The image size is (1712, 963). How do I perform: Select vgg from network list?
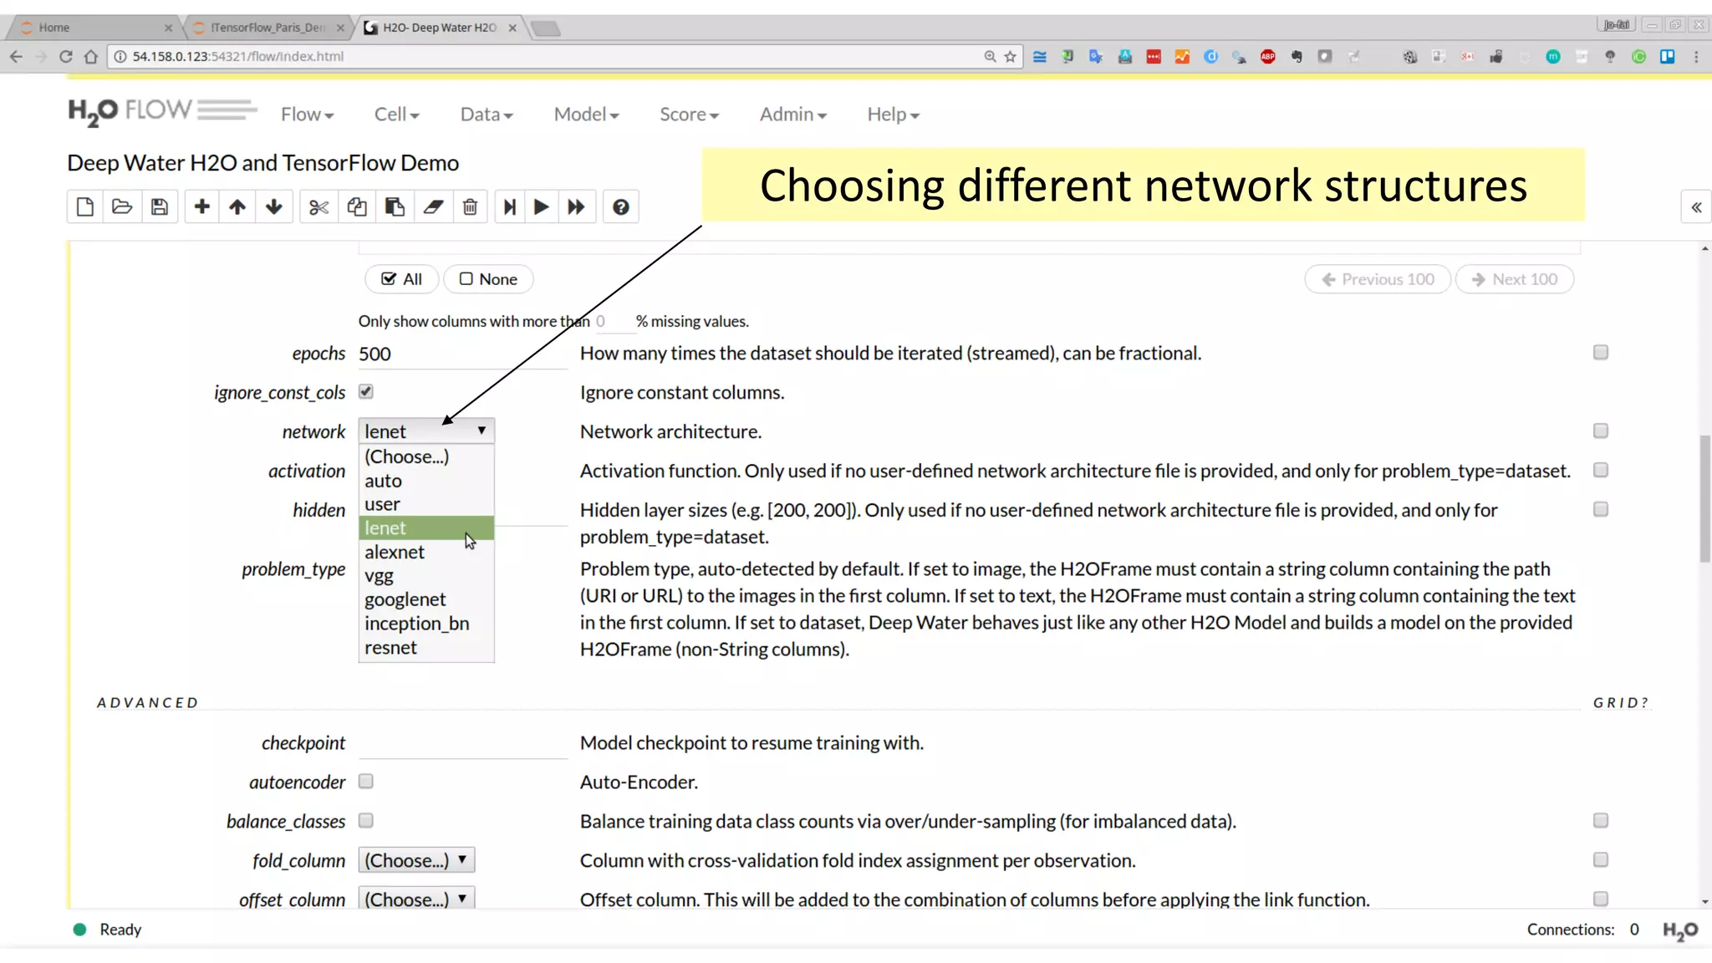click(426, 576)
